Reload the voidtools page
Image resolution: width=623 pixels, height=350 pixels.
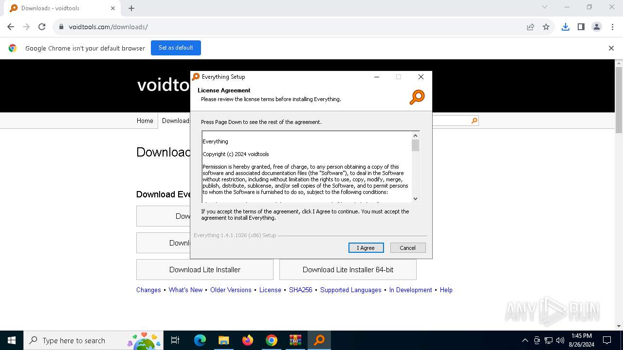tap(42, 27)
